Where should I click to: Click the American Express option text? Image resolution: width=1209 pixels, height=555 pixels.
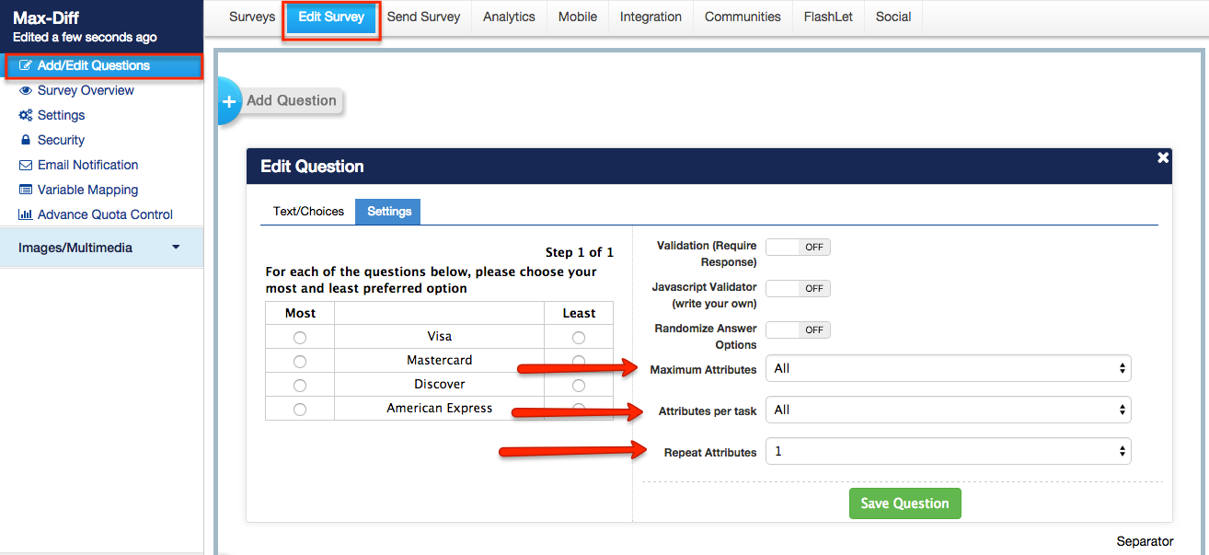440,409
